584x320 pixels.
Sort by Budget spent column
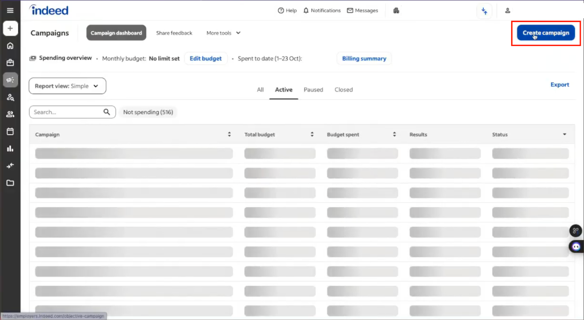pyautogui.click(x=394, y=134)
